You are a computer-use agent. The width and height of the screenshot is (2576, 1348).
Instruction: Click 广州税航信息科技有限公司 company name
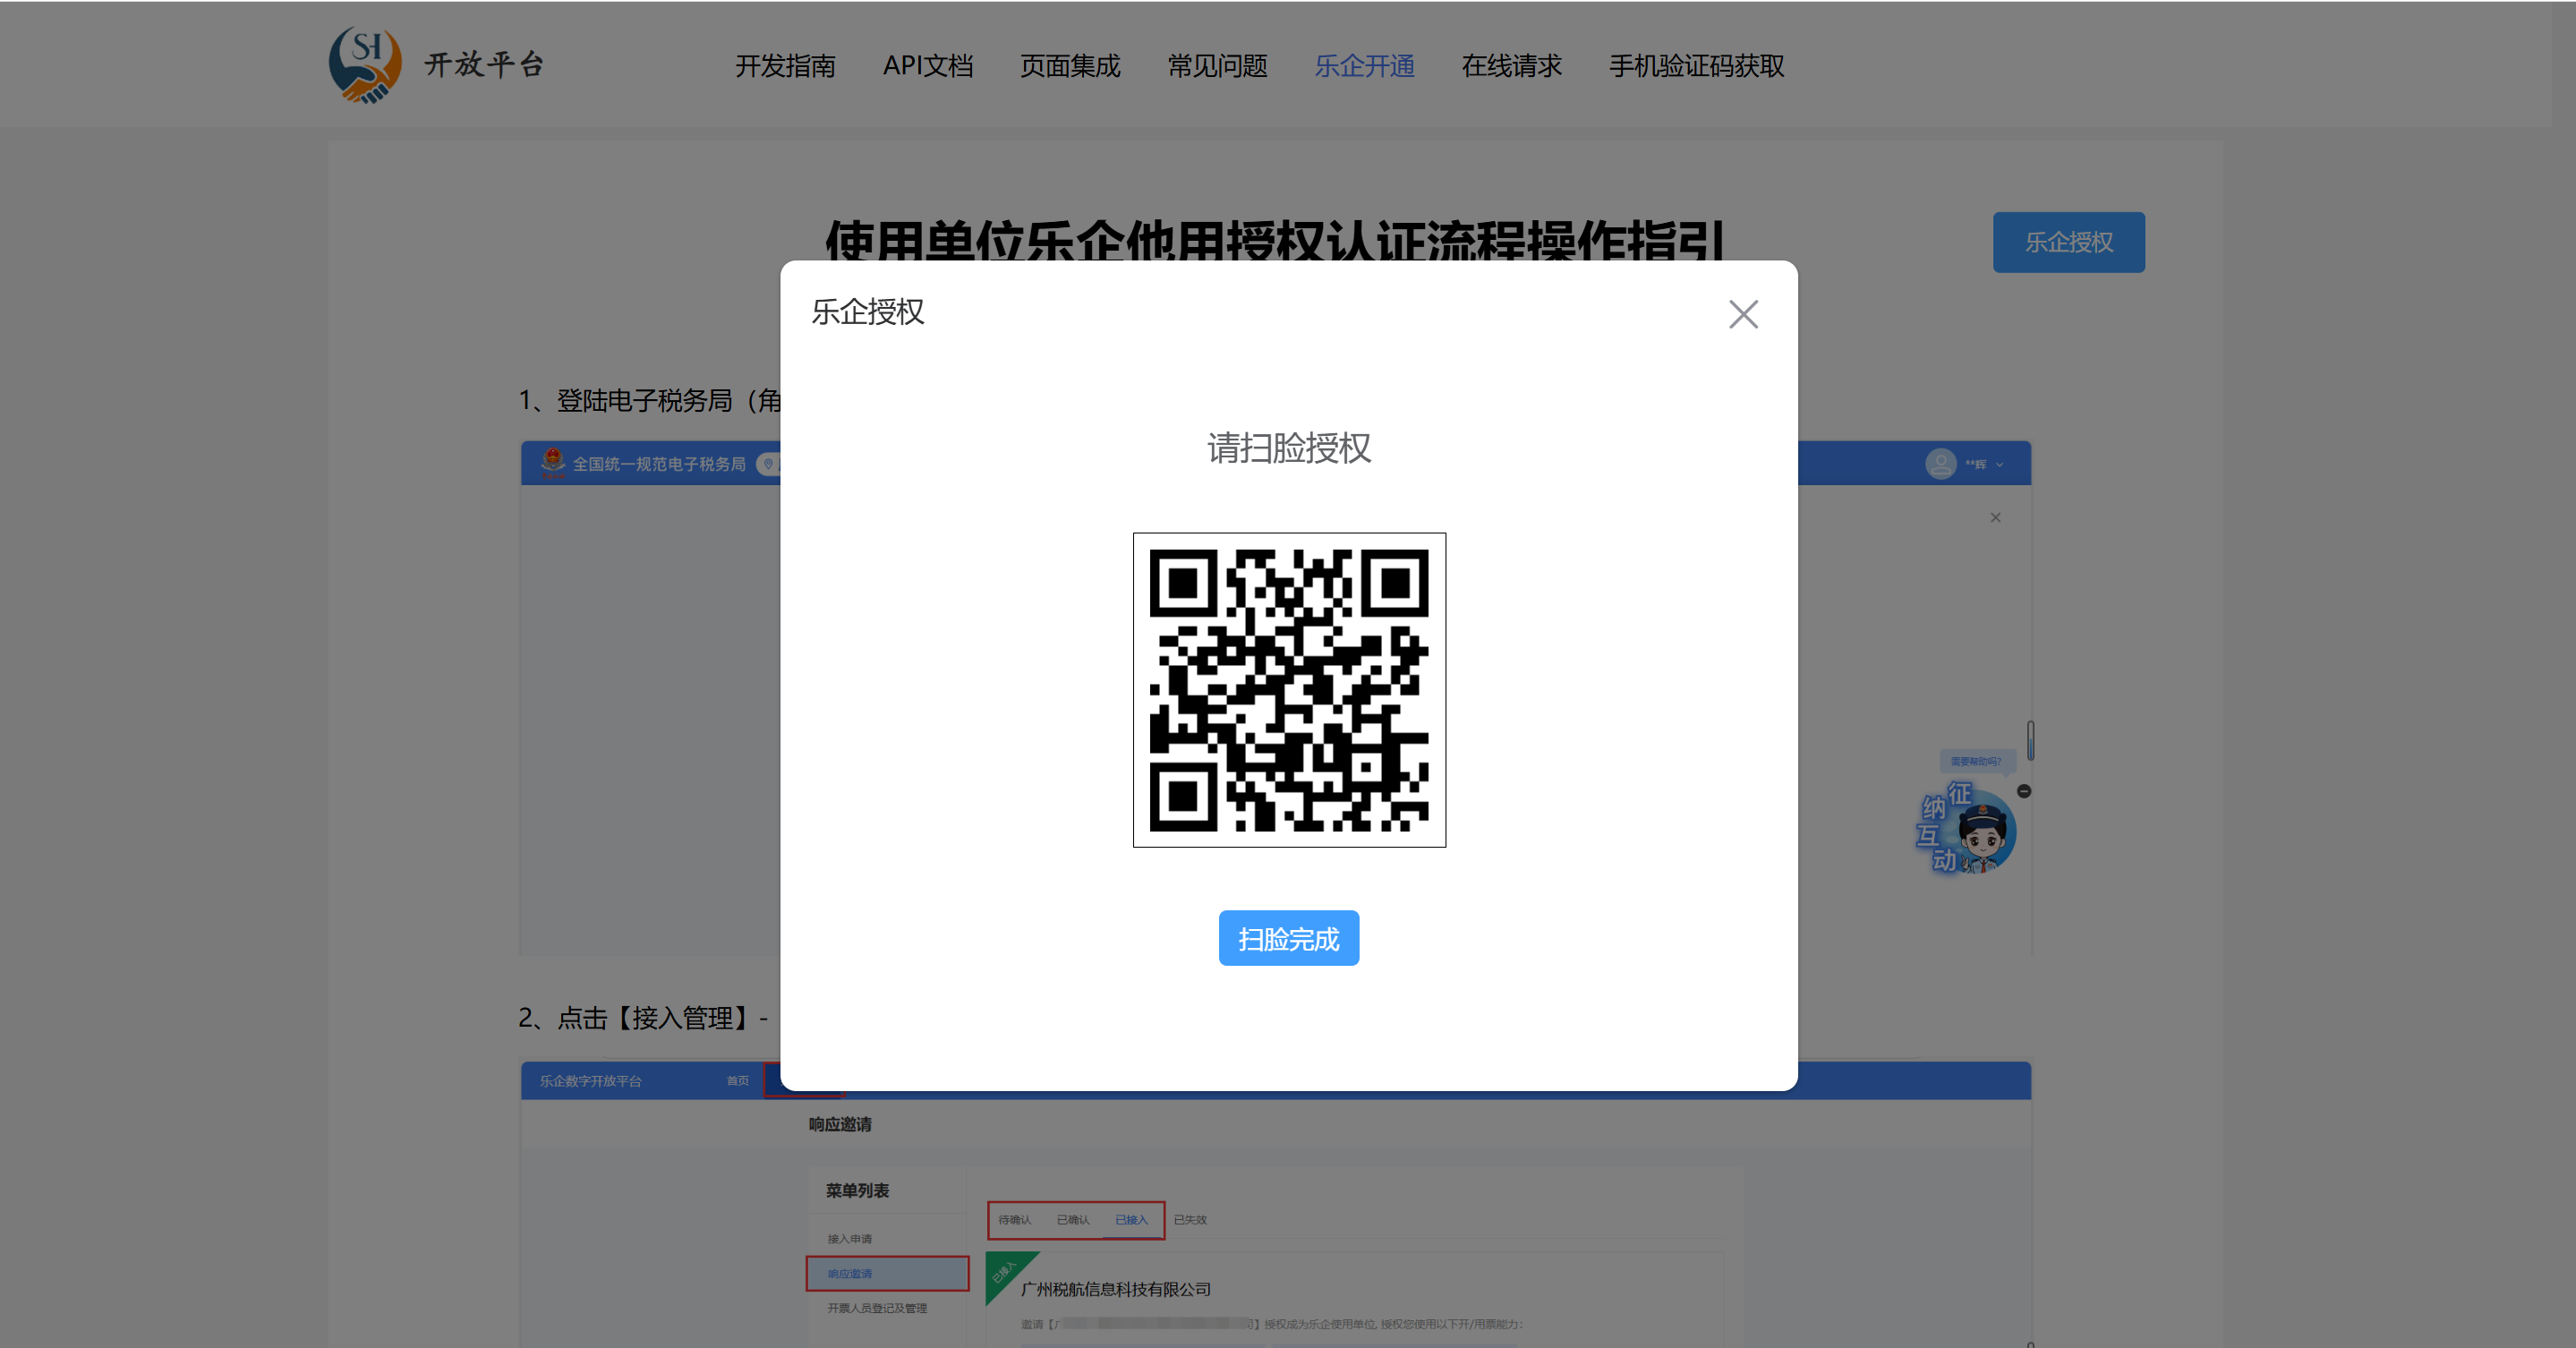point(1116,1289)
